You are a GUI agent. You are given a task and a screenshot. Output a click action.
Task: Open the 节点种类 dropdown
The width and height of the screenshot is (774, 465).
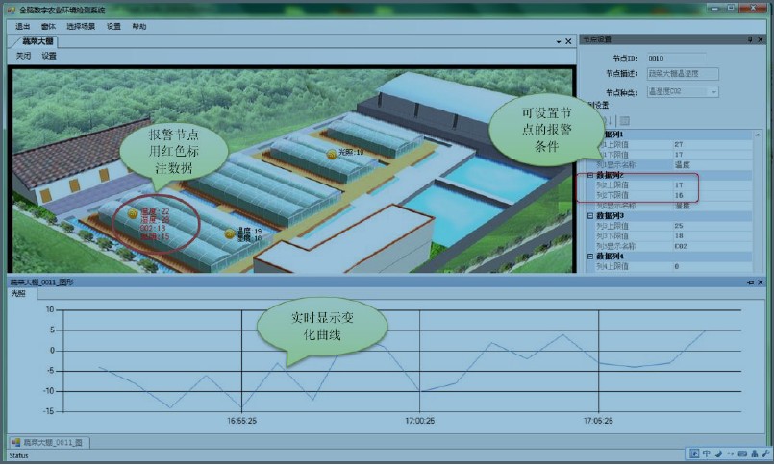(x=713, y=91)
